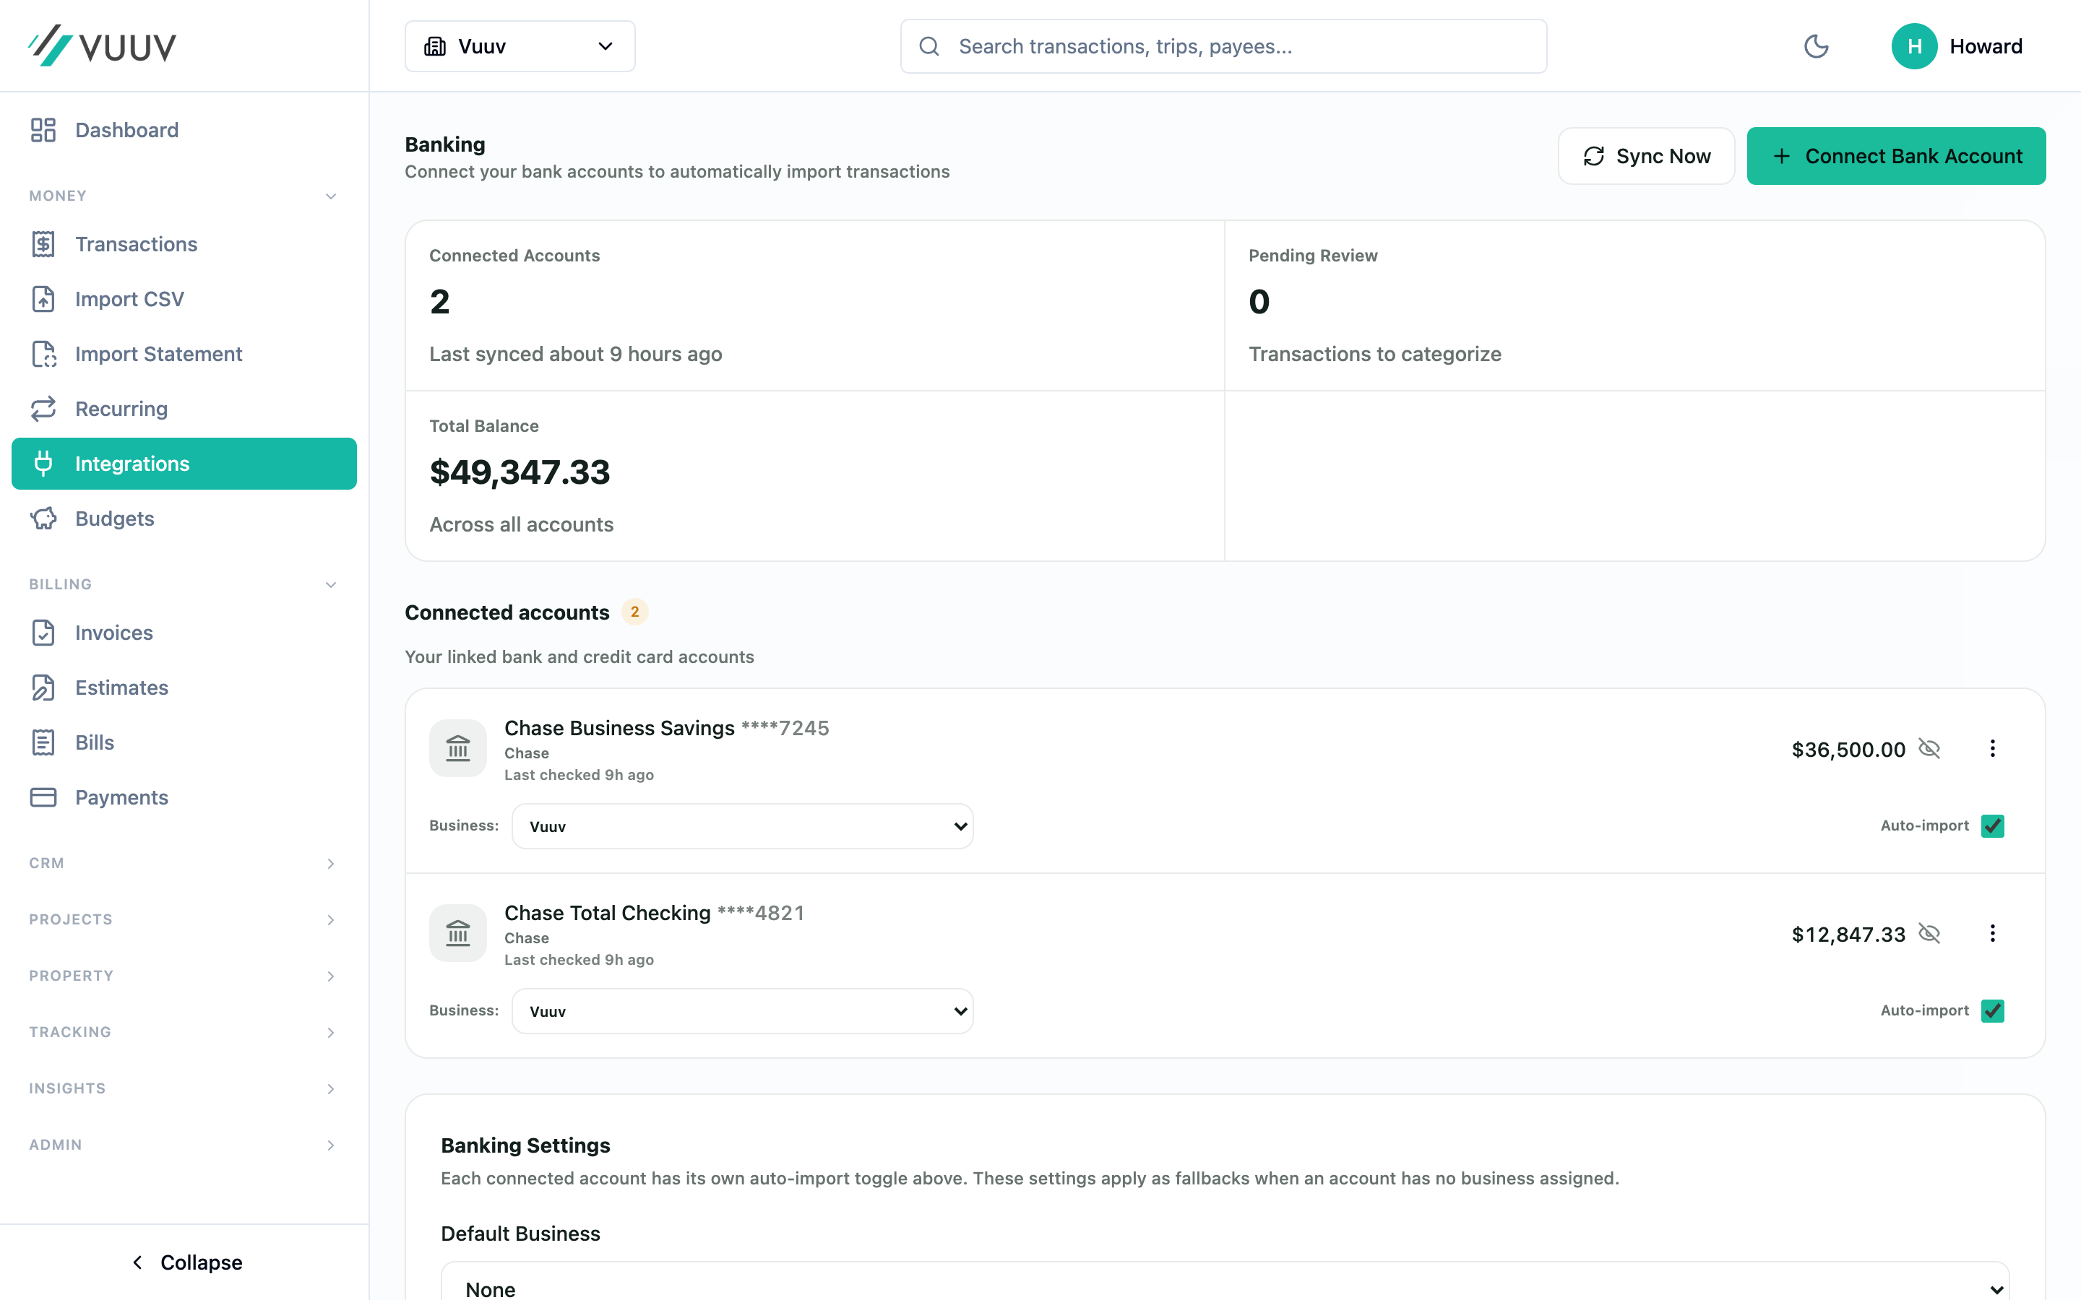The width and height of the screenshot is (2081, 1300).
Task: Click the Estimates document icon
Action: point(43,688)
